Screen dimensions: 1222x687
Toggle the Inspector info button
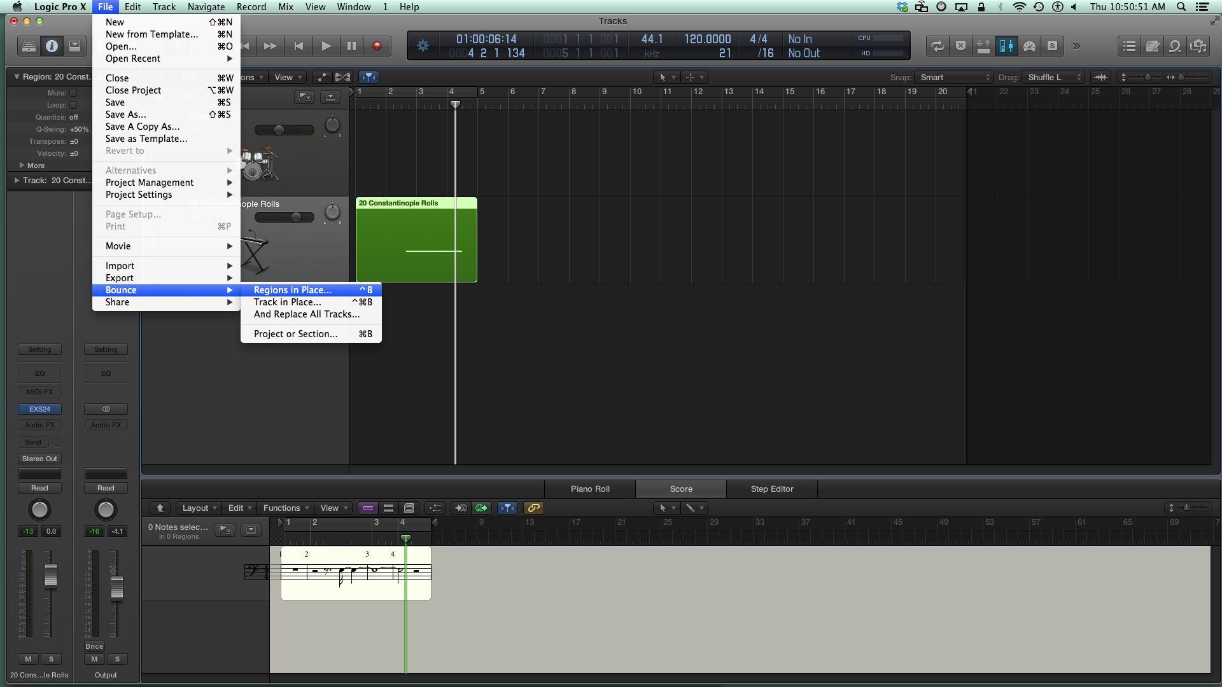click(x=52, y=46)
